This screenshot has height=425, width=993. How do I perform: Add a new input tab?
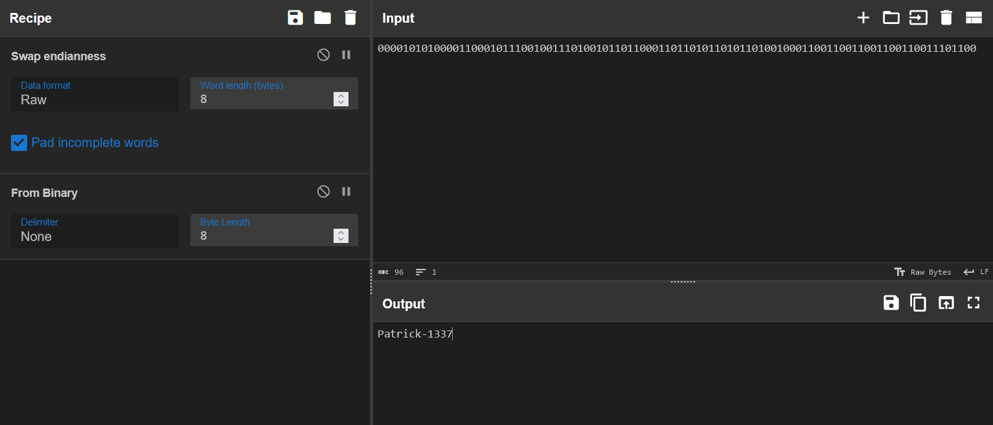863,17
